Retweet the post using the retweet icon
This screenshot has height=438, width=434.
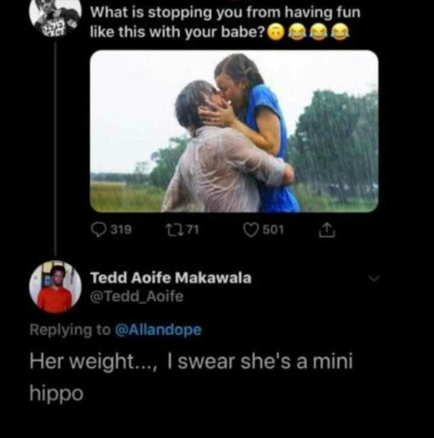coord(172,230)
